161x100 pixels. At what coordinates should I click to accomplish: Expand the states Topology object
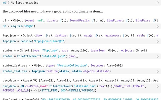(18, 50)
